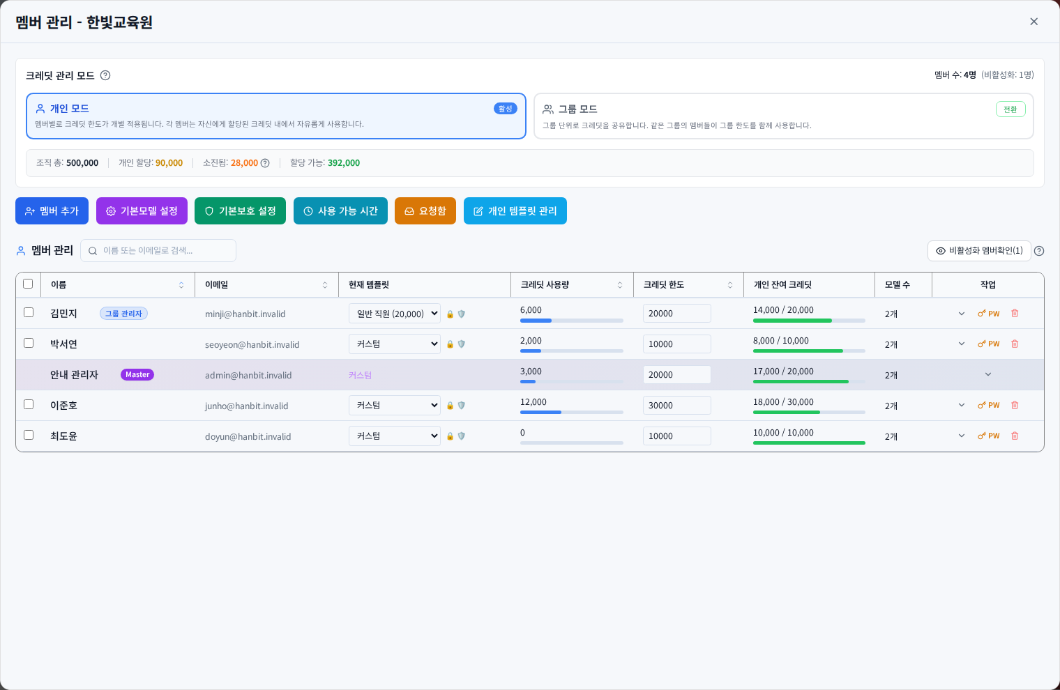This screenshot has height=690, width=1060.
Task: Open the 요청함 button
Action: pyautogui.click(x=425, y=211)
